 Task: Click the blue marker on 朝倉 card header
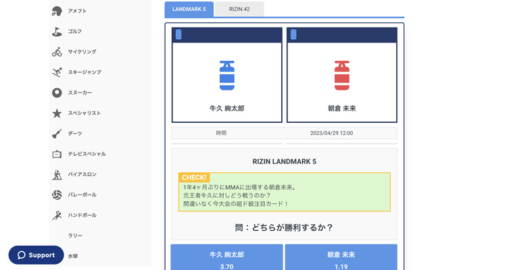point(293,34)
